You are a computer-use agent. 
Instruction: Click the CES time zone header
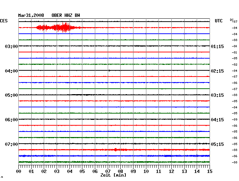[4, 21]
